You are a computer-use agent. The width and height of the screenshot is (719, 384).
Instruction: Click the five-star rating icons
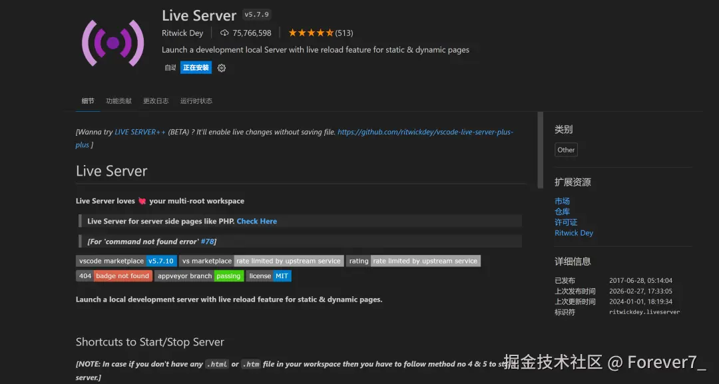pos(310,33)
